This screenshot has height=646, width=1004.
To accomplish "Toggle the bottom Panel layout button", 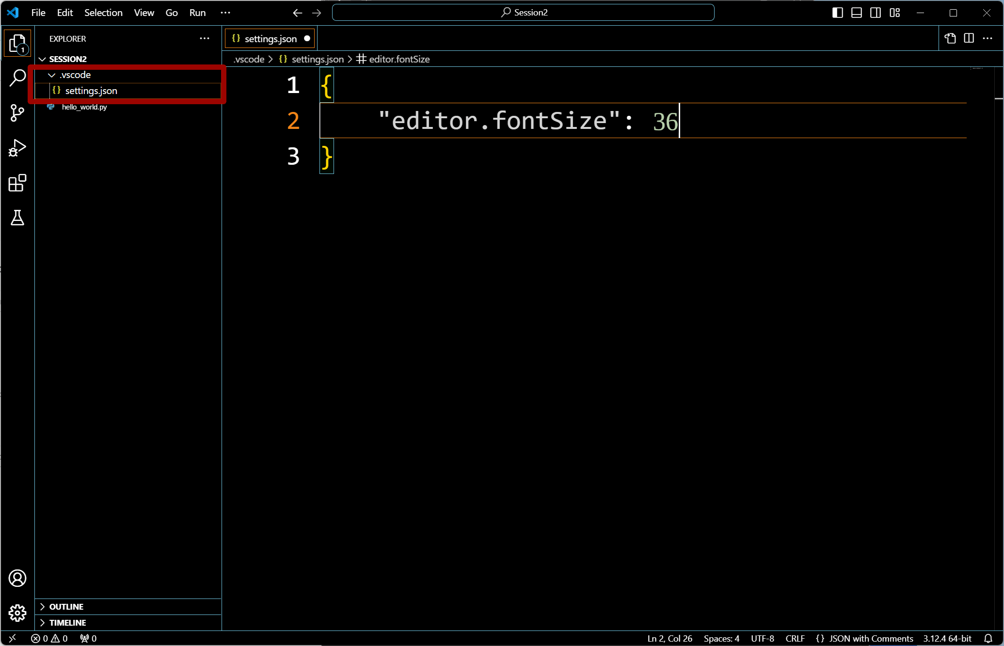I will 857,13.
